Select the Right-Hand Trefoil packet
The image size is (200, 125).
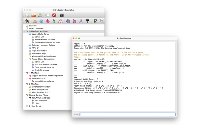pyautogui.click(x=39, y=51)
